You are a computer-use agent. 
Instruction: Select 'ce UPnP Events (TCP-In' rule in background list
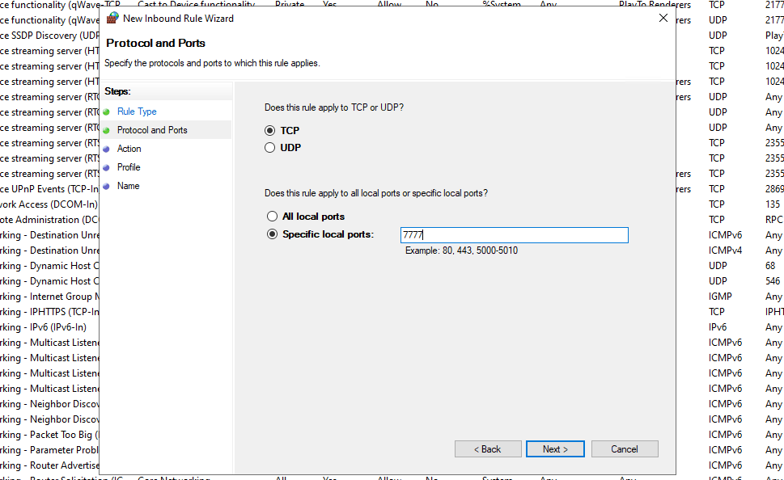click(49, 189)
